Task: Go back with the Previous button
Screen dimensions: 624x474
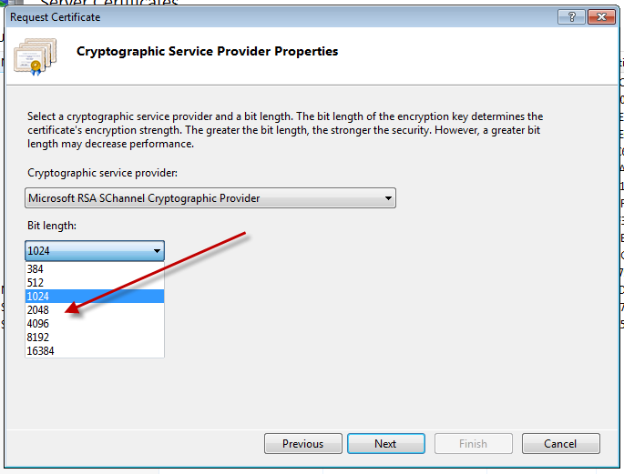Action: (x=302, y=444)
